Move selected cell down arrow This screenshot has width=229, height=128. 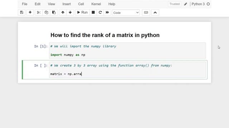pyautogui.click(x=70, y=12)
